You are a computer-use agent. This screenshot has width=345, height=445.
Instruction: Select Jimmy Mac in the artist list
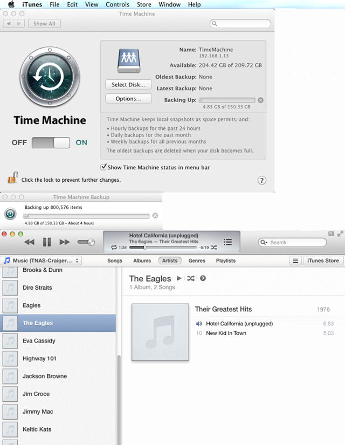tap(58, 412)
